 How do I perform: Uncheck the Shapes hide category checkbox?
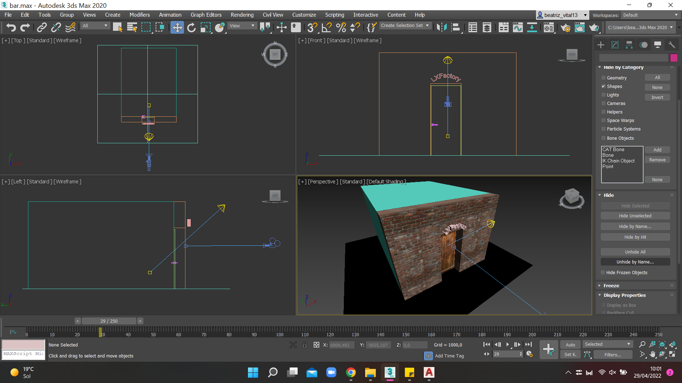(603, 86)
